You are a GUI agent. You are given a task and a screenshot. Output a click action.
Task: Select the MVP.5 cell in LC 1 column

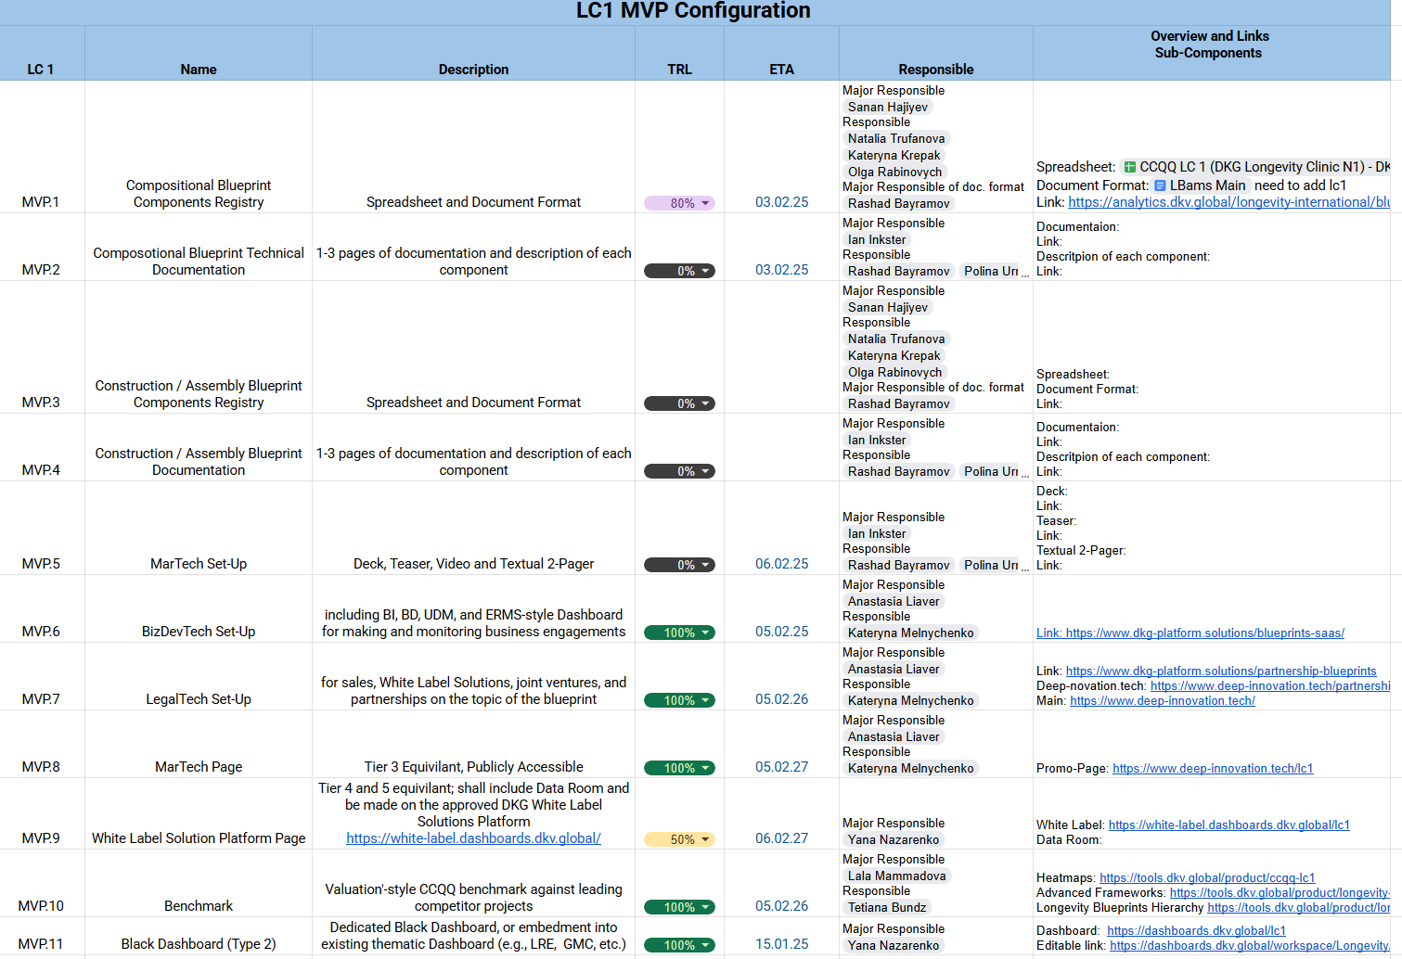pyautogui.click(x=42, y=564)
